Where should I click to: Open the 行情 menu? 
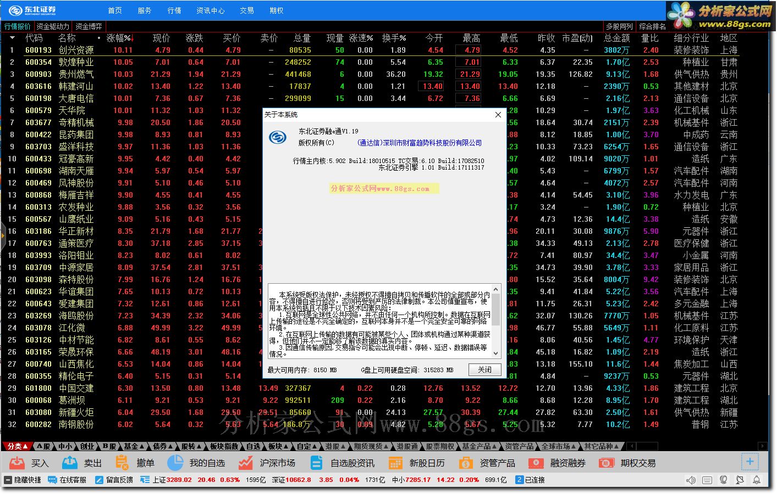pos(174,10)
